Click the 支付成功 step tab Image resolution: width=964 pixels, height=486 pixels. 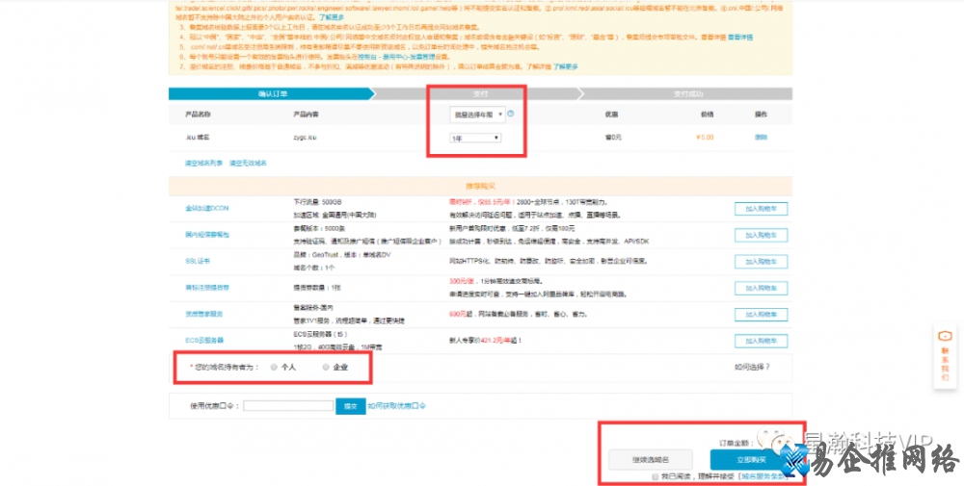687,93
